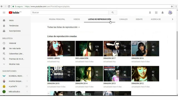Screen dimensions: 178x100
Task: Open the YouTube apps grid
Action: click(156, 12)
